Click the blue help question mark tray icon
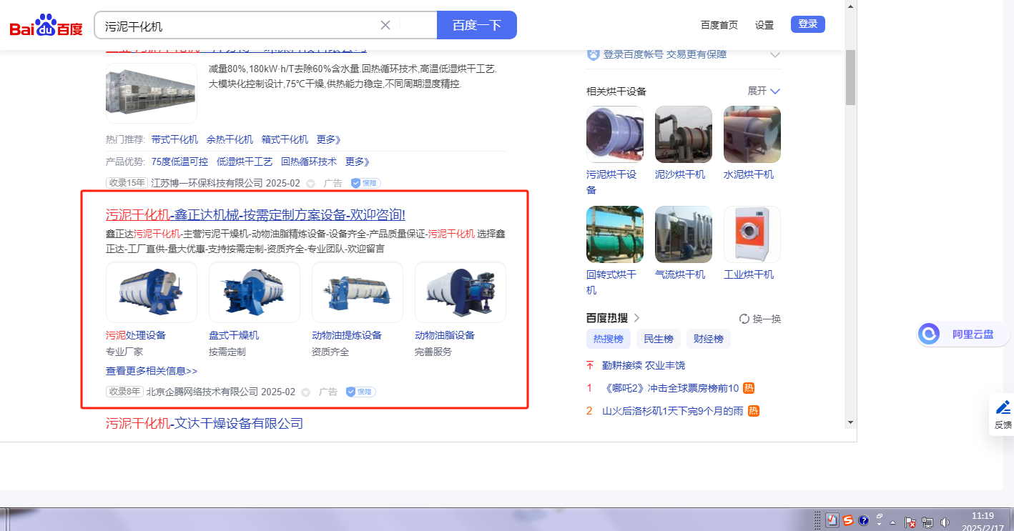 (863, 520)
